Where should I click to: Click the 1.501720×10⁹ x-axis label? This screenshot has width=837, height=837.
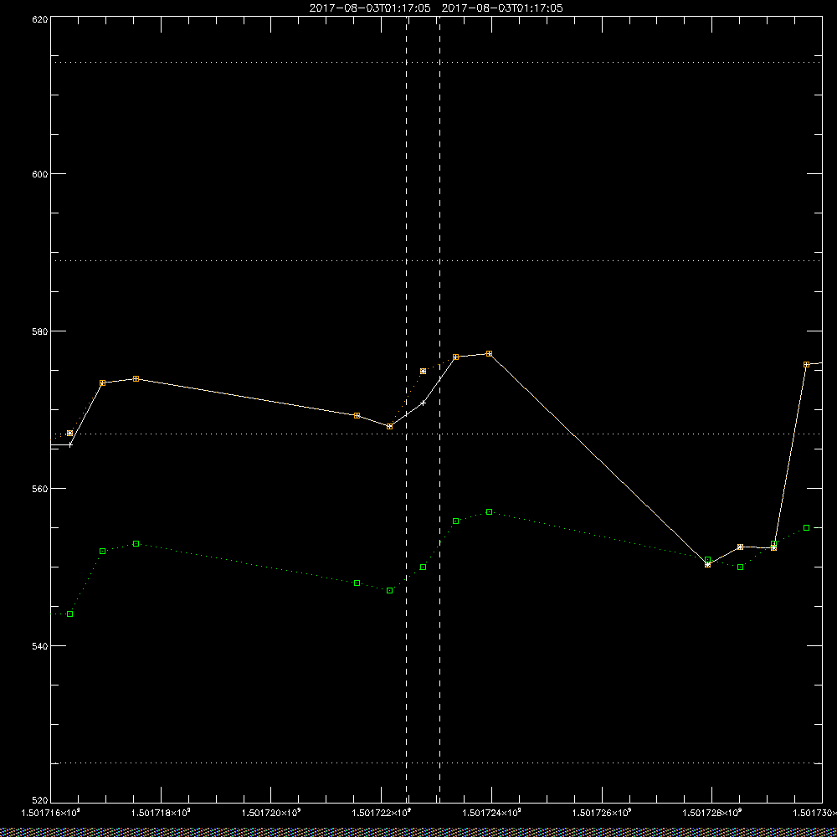(271, 813)
